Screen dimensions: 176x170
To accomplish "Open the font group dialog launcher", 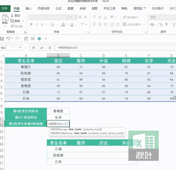I will click(88, 32).
